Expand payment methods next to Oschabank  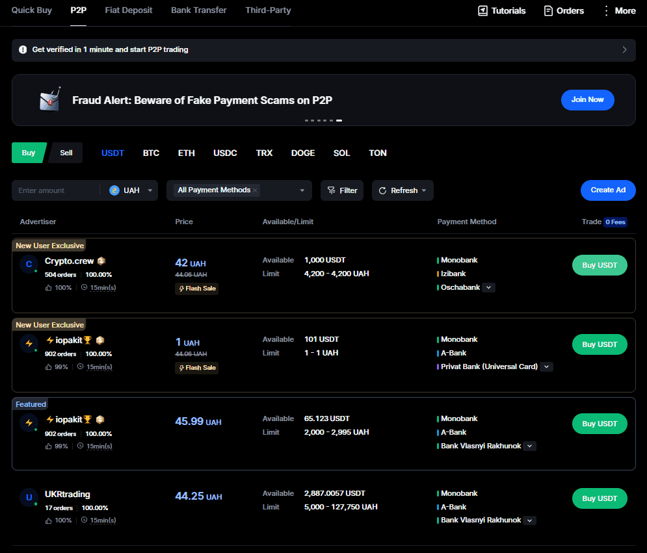[488, 287]
